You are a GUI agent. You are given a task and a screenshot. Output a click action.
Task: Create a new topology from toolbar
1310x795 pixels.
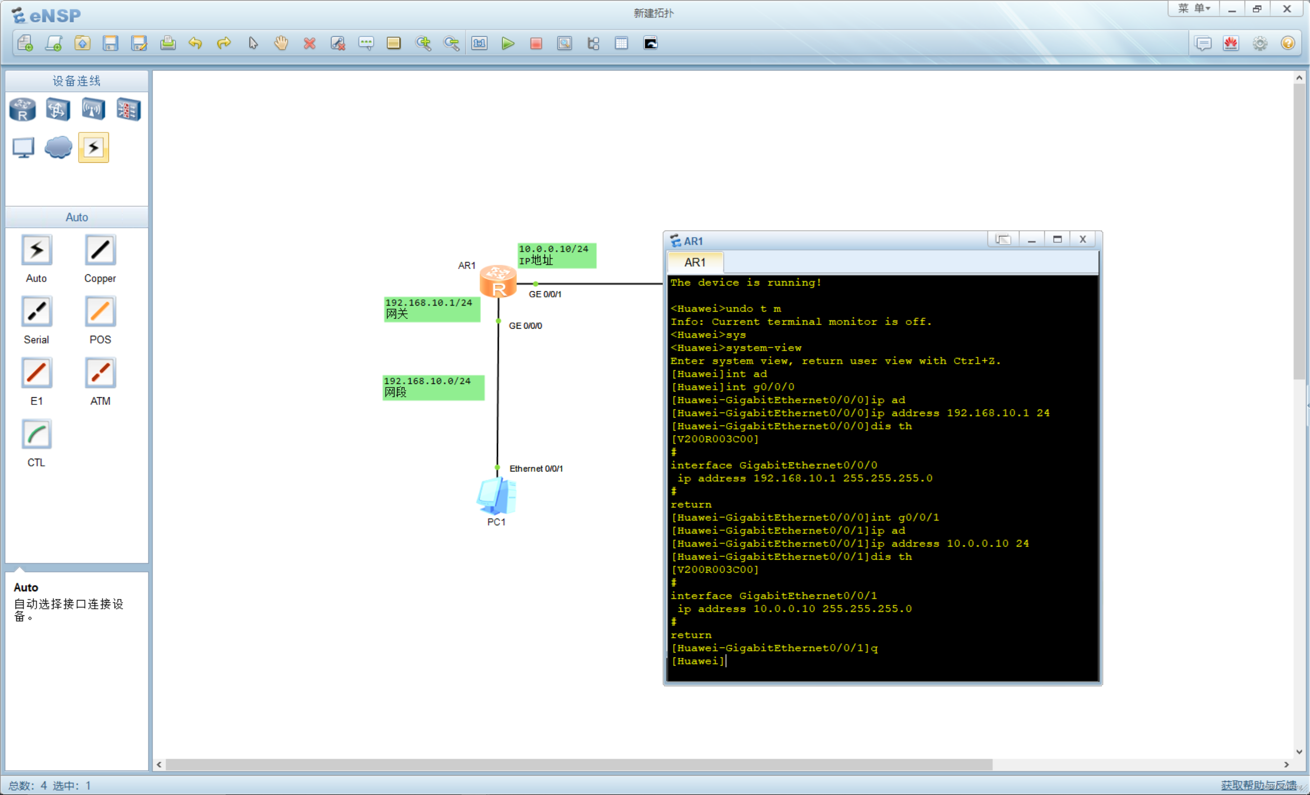(25, 43)
